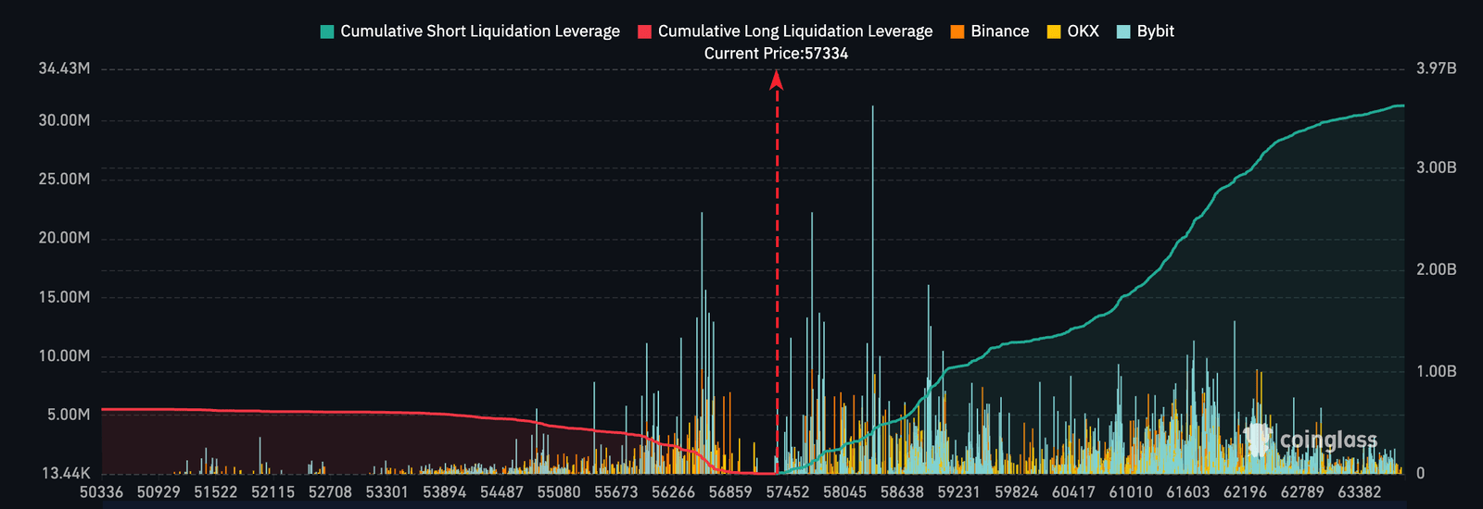Image resolution: width=1483 pixels, height=509 pixels.
Task: Click the 1.00B right axis label
Action: click(x=1436, y=371)
